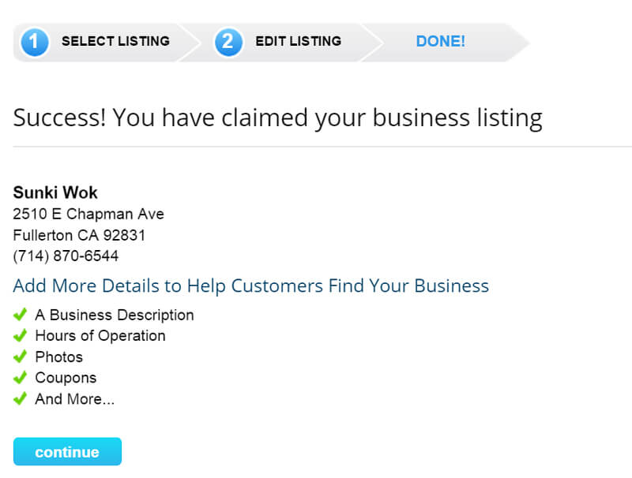This screenshot has width=632, height=478.
Task: Click checkmark beside And More...
Action: tap(21, 398)
